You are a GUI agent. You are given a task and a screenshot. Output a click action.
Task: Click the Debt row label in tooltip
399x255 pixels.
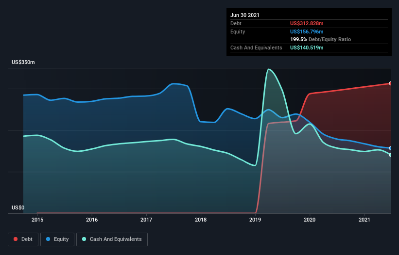click(236, 23)
